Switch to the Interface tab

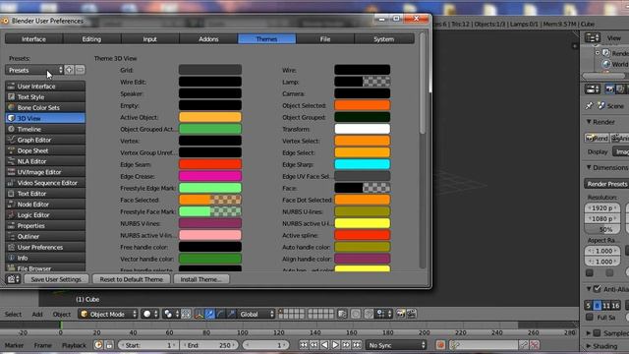tap(33, 39)
